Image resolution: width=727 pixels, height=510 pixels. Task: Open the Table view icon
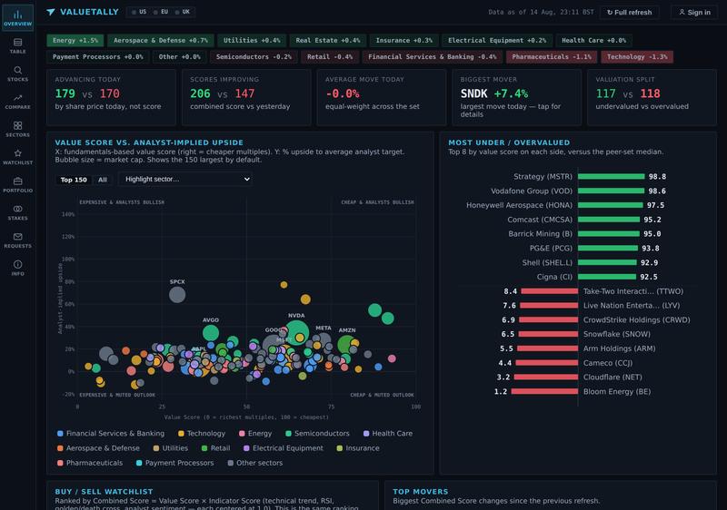point(17,45)
